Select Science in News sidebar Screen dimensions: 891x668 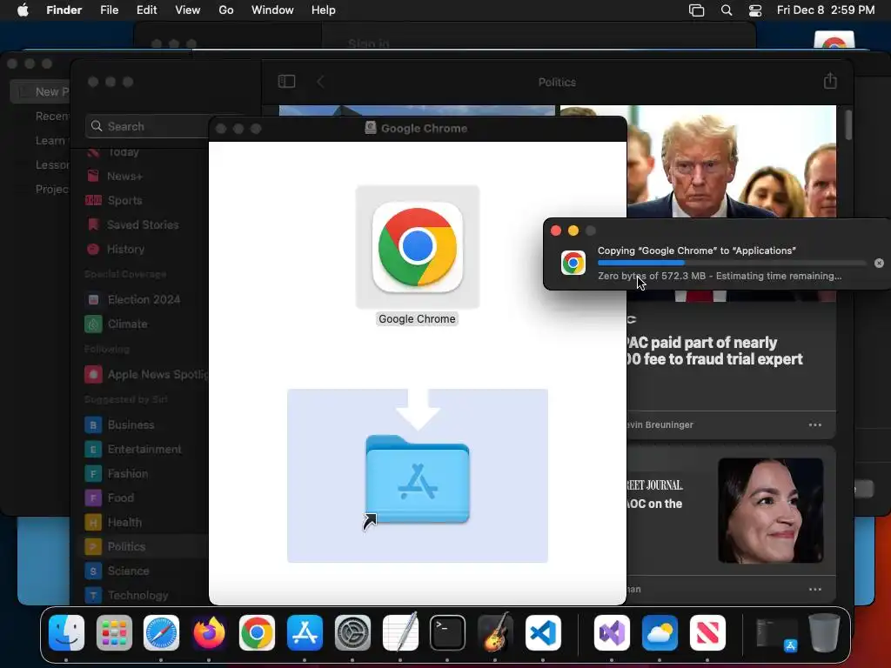(x=128, y=571)
